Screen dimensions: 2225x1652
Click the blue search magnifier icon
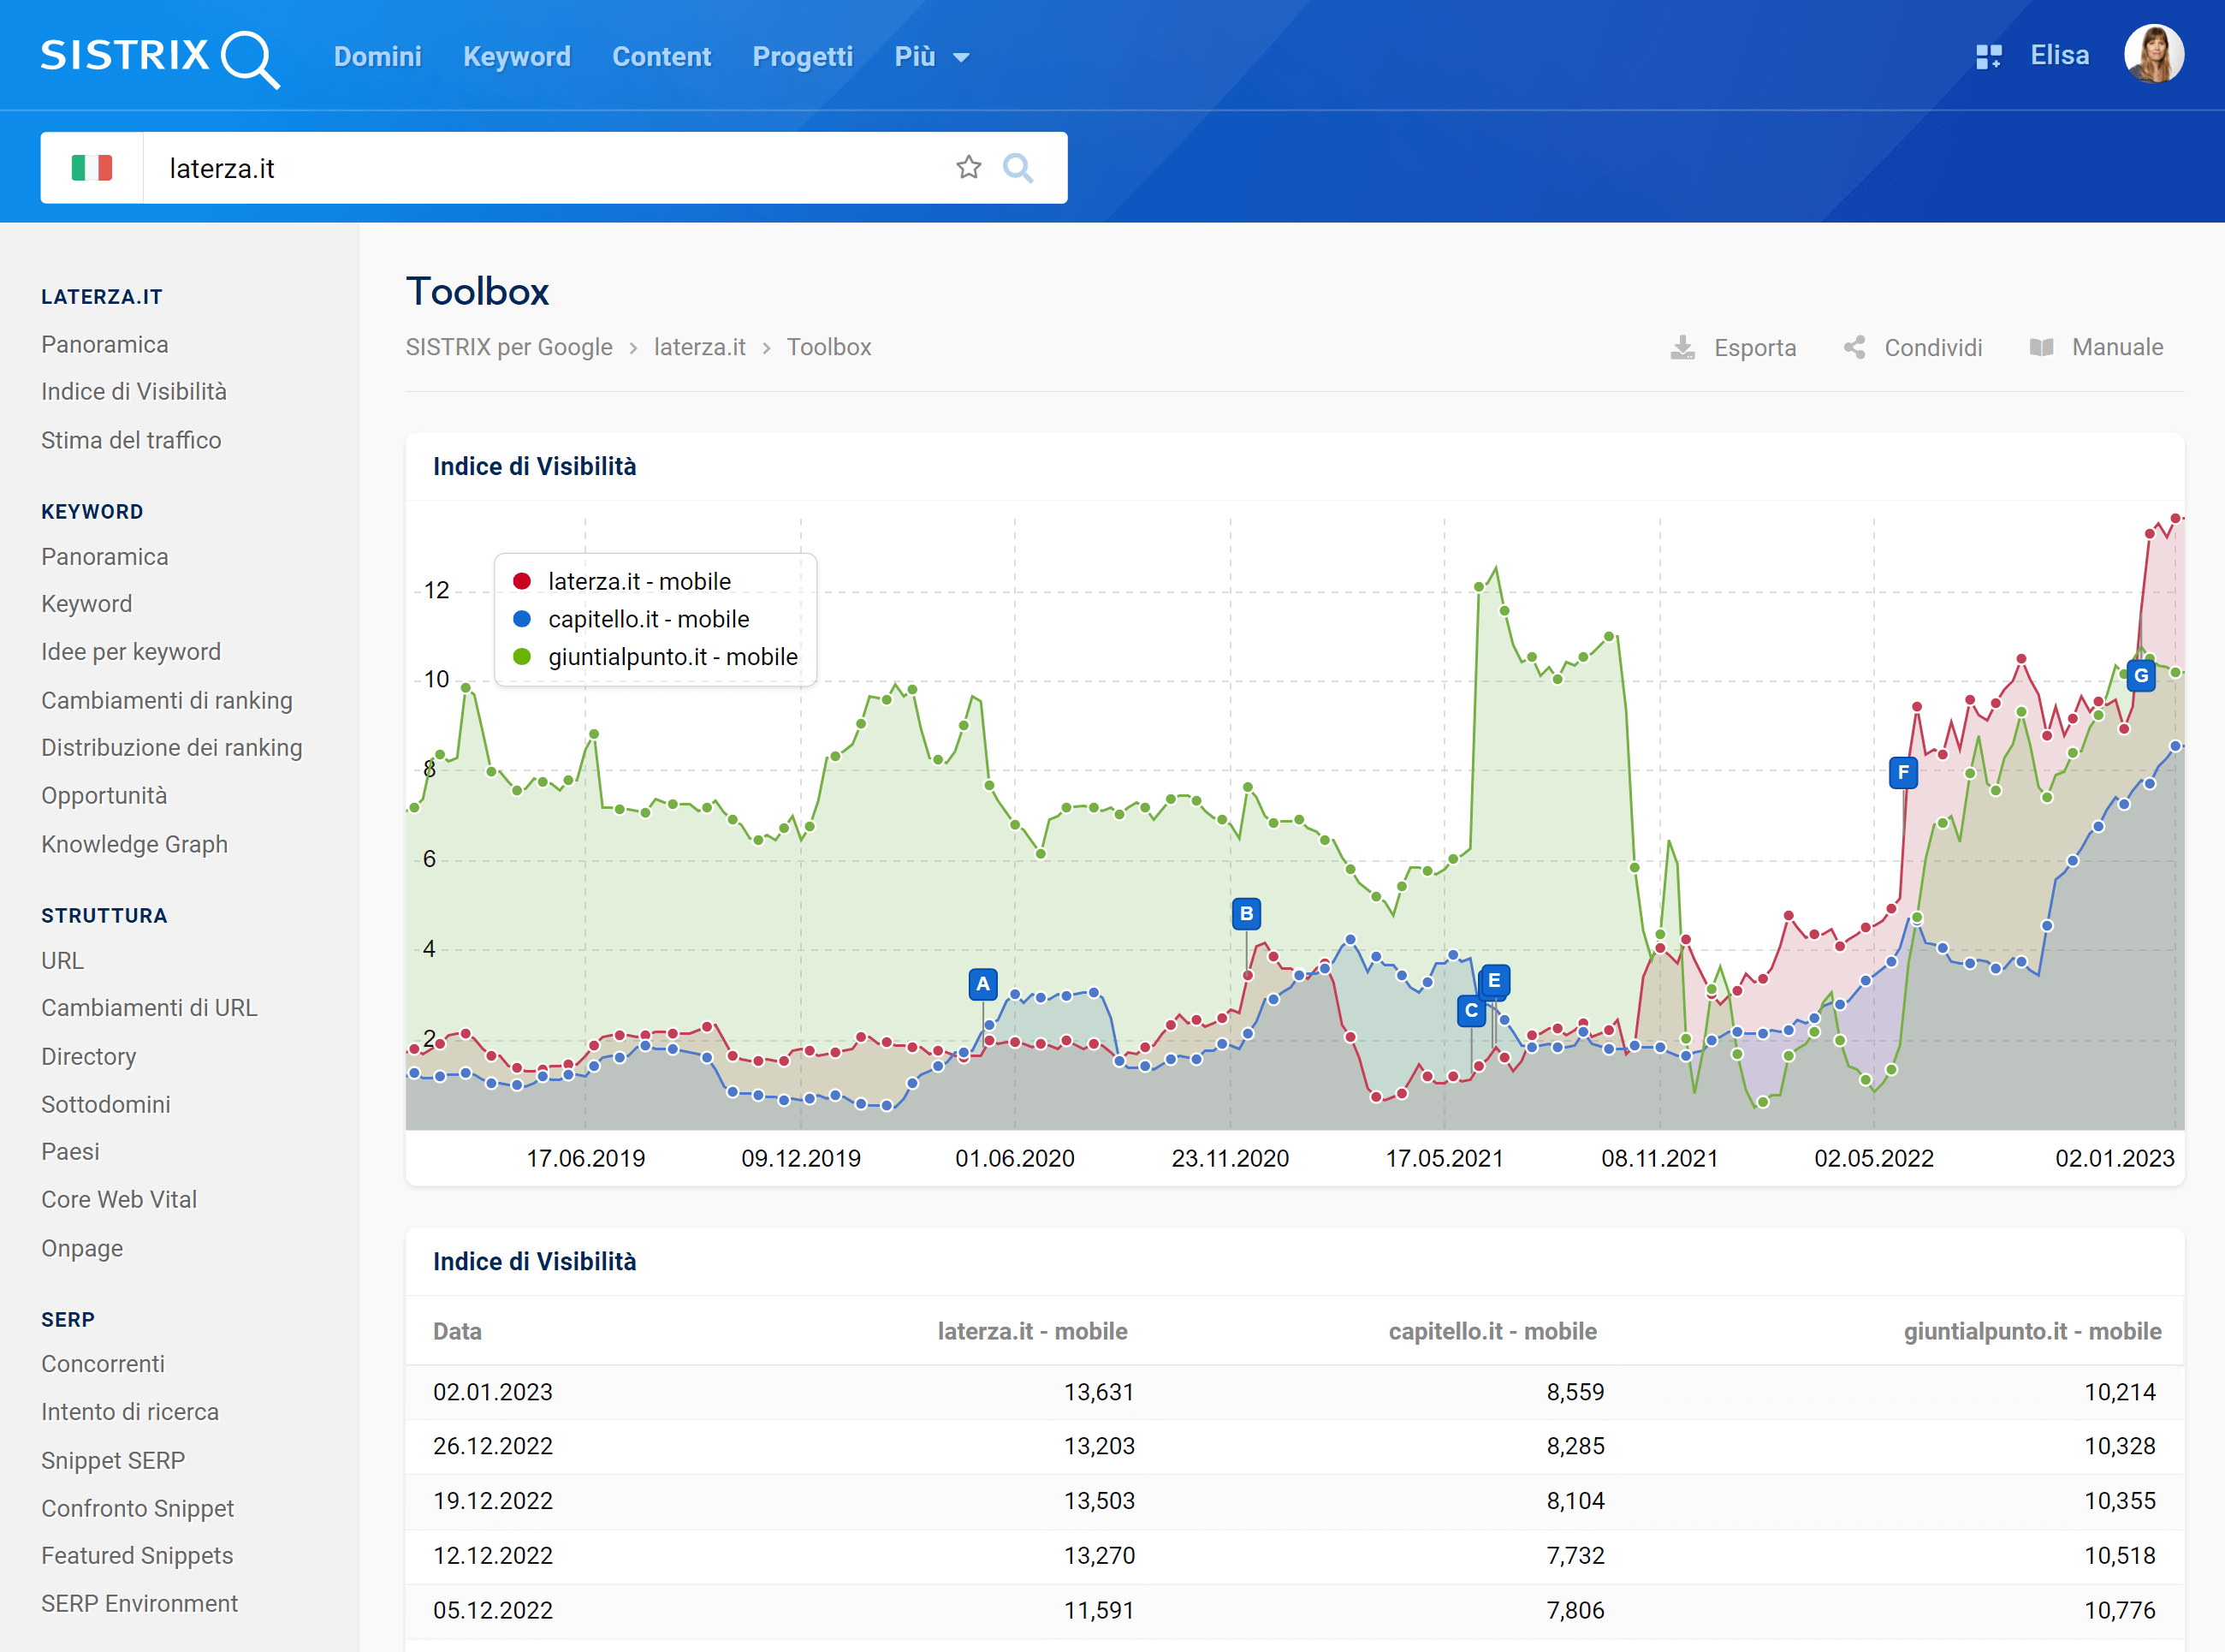tap(1018, 168)
